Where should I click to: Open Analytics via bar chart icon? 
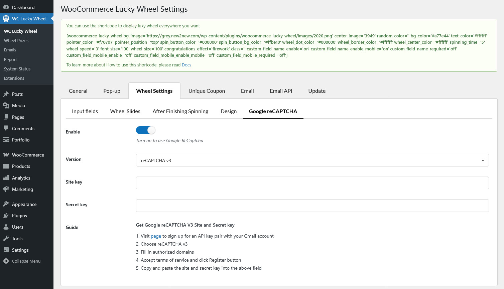(6, 178)
